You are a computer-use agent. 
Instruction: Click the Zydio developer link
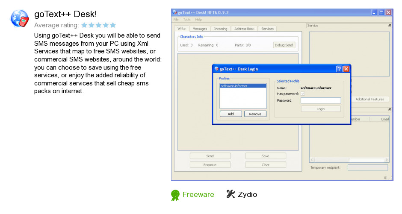248,194
